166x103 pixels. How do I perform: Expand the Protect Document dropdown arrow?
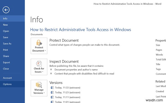pos(45,51)
